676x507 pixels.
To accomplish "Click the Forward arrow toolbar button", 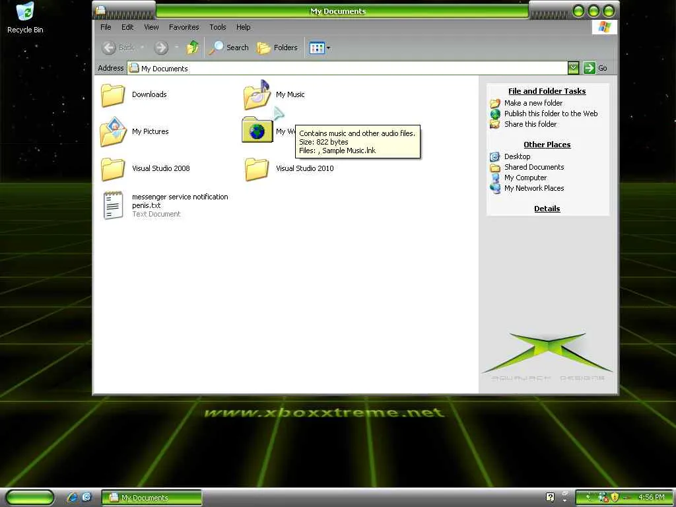I will [x=161, y=48].
